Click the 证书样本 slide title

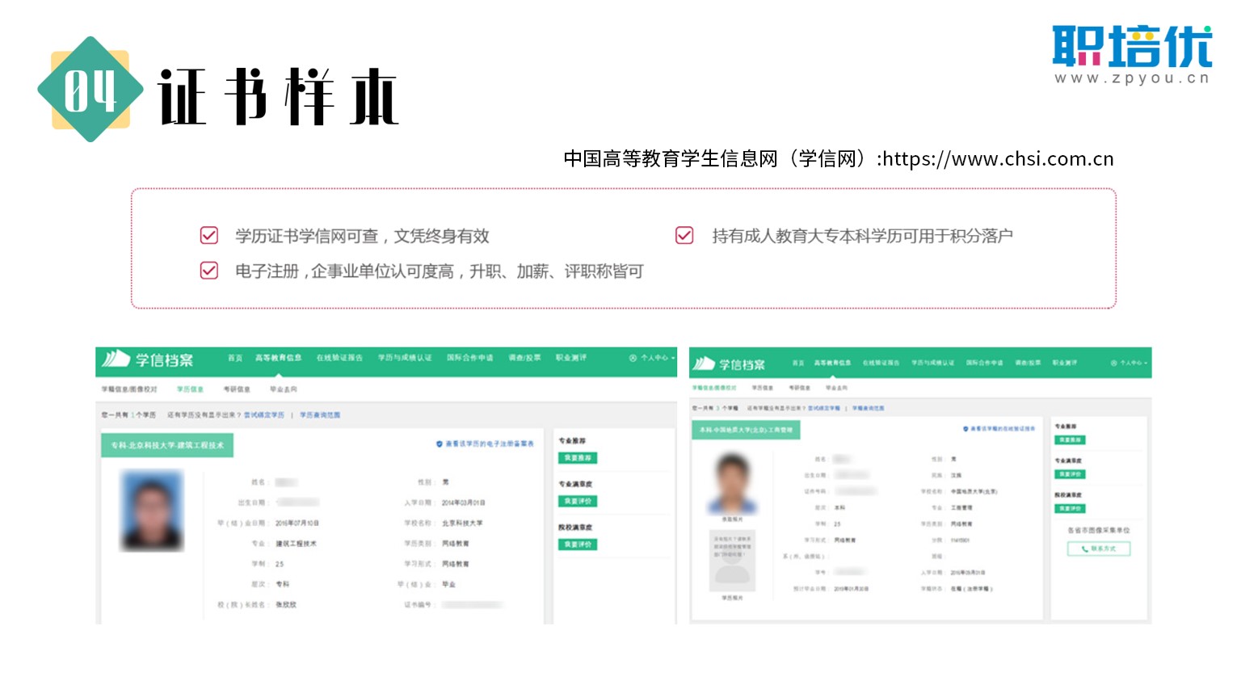tap(278, 96)
